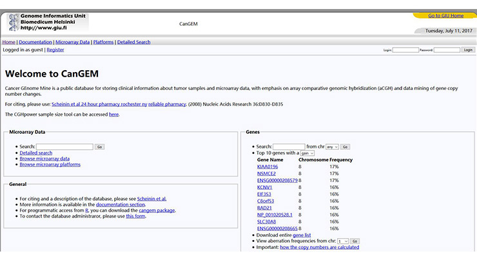Click the 'Welcome to CanGEM' heading
Viewport: 477px width, 258px height.
[x=52, y=74]
